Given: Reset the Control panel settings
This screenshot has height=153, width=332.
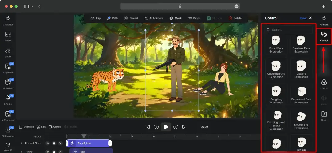Looking at the screenshot, I should click(x=303, y=18).
